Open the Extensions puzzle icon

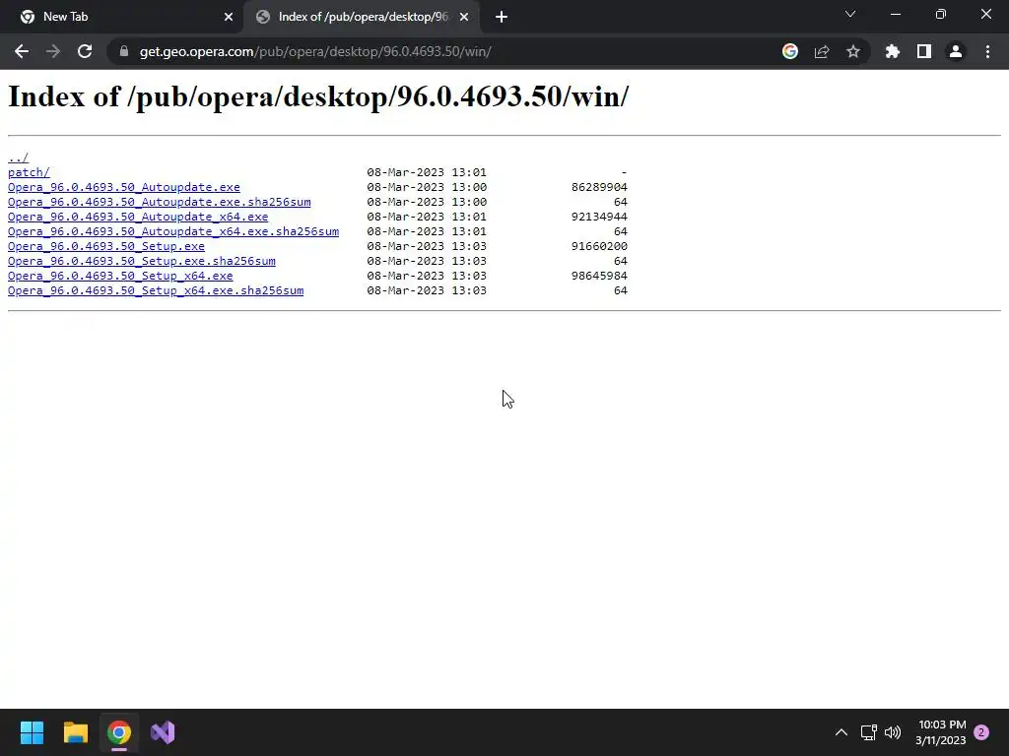click(892, 51)
